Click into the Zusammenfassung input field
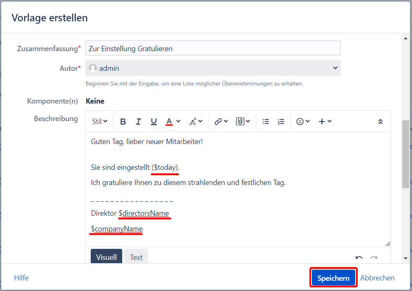The image size is (412, 291). pos(213,48)
